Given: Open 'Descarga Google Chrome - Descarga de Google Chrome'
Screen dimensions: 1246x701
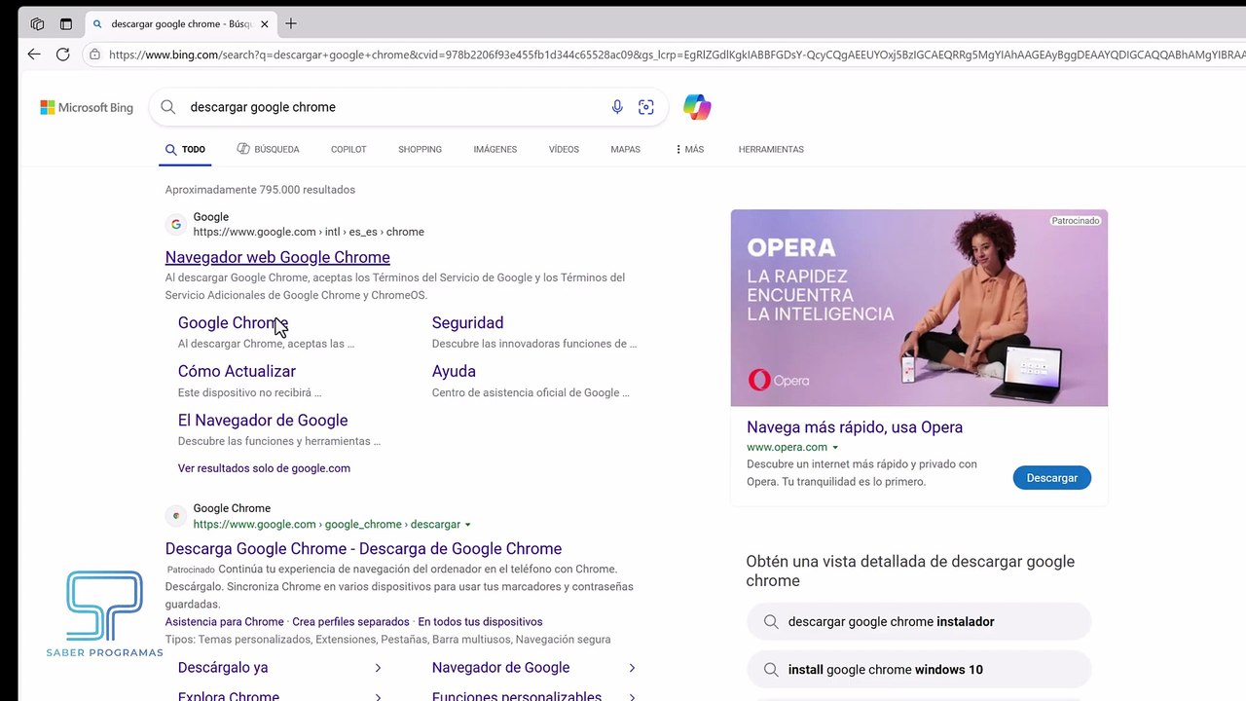Looking at the screenshot, I should point(363,548).
